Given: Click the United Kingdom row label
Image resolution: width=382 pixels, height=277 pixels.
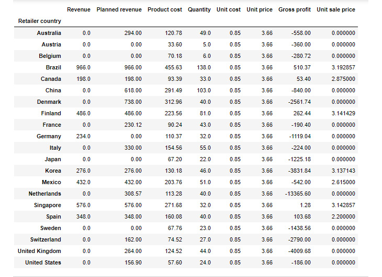Looking at the screenshot, I should [38, 251].
